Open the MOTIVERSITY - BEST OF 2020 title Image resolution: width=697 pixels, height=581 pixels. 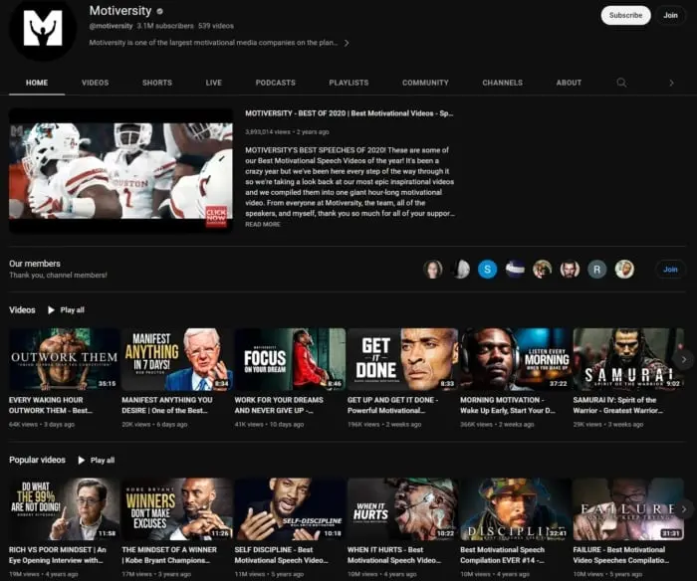[x=348, y=113]
